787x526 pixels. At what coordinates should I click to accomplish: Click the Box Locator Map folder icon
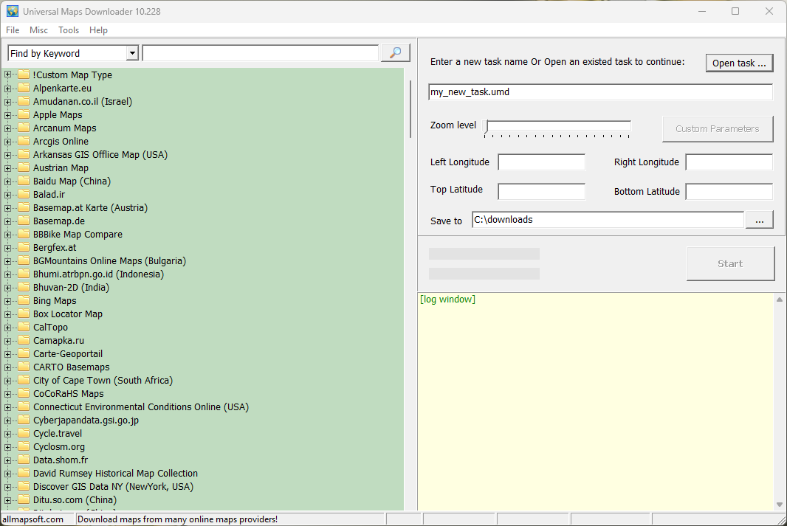pyautogui.click(x=24, y=314)
